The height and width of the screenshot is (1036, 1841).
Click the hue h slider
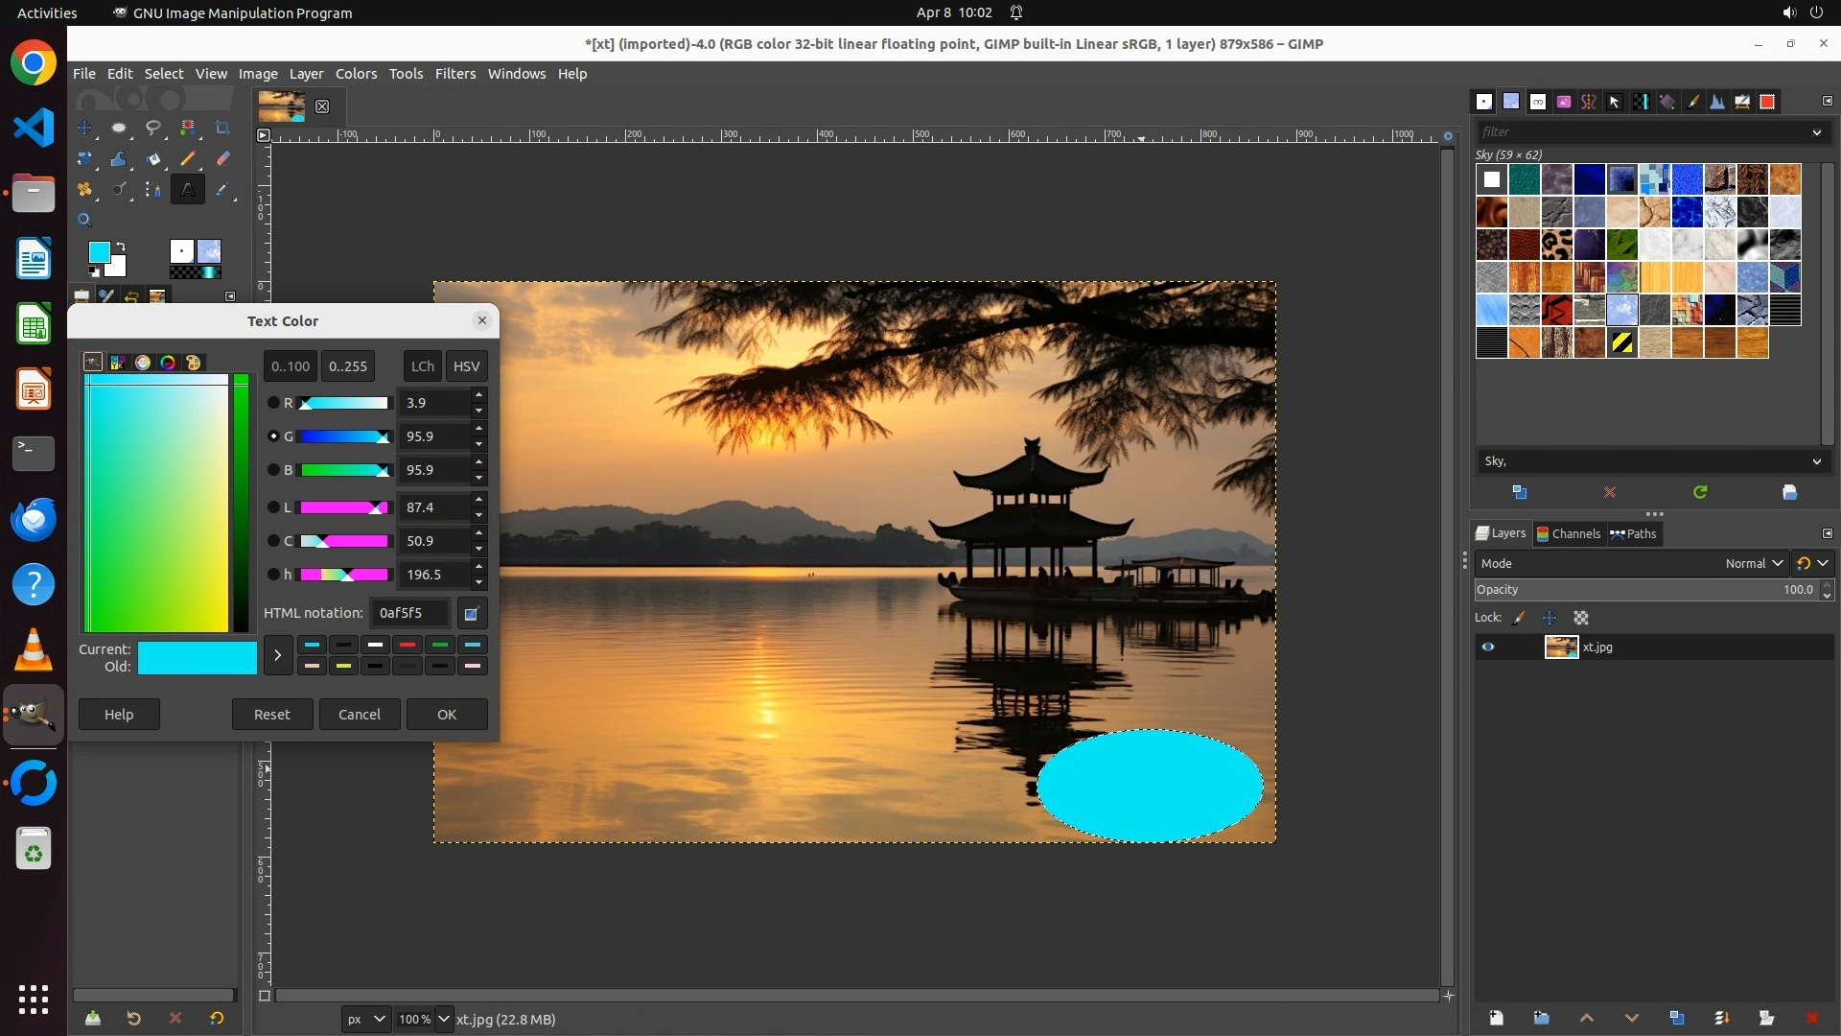click(x=344, y=575)
